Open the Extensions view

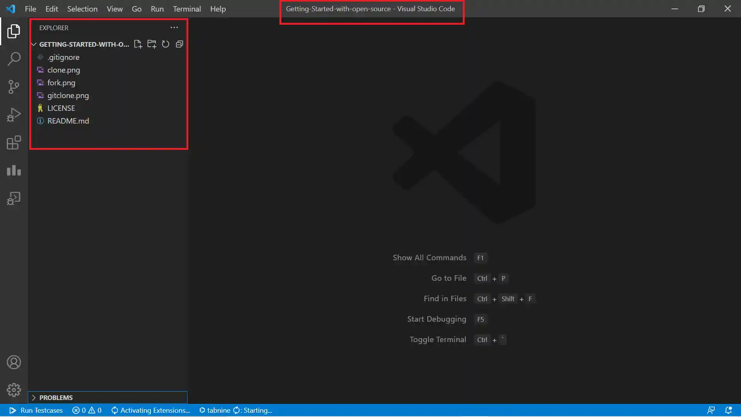click(14, 142)
